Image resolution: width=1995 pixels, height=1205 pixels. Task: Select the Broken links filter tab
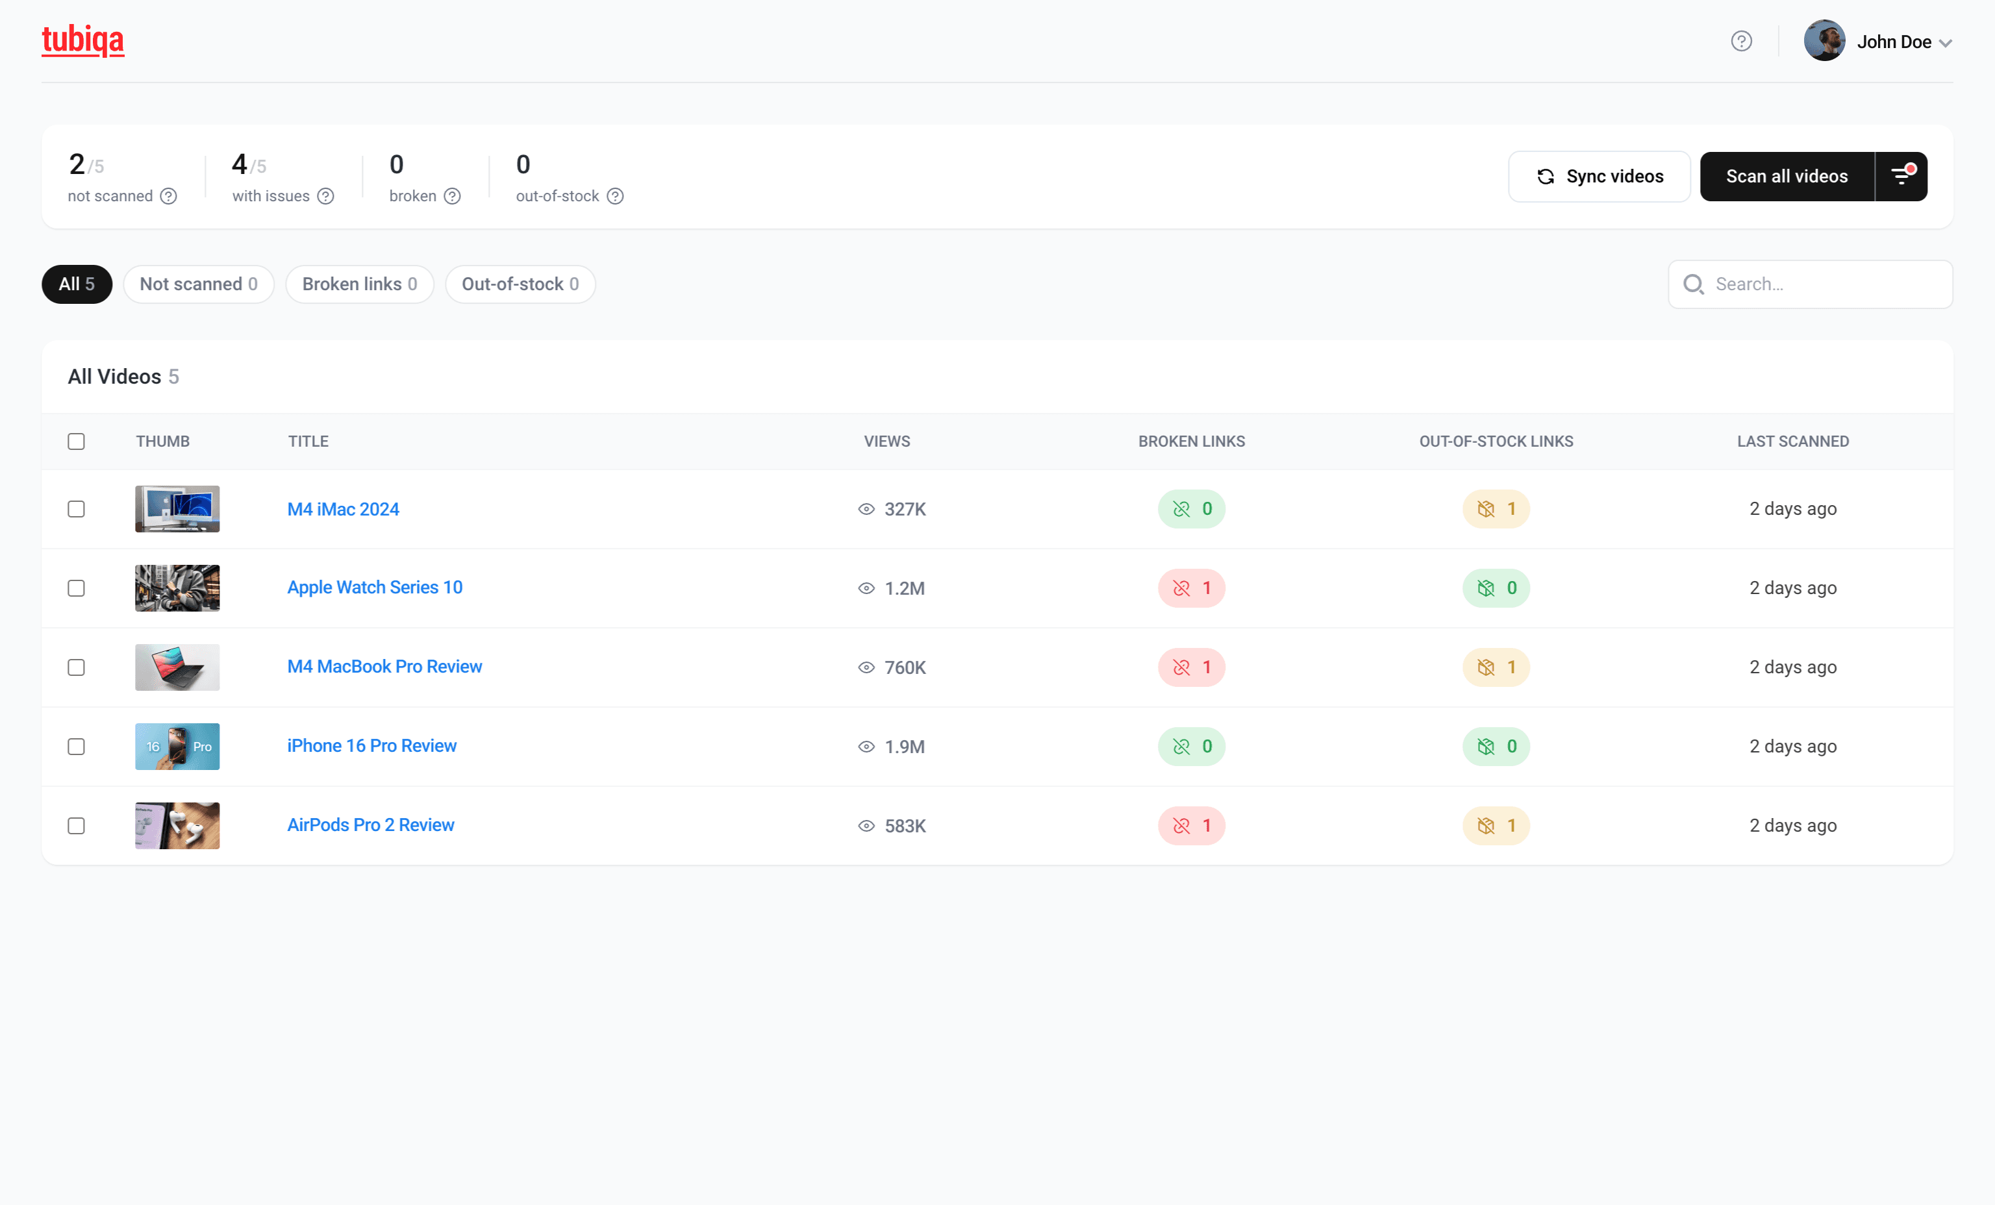click(x=360, y=284)
